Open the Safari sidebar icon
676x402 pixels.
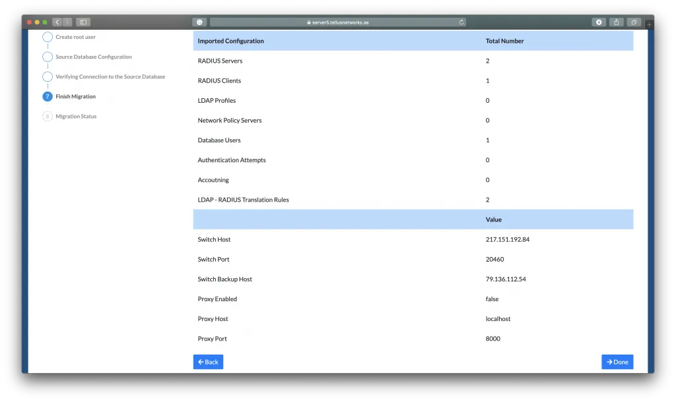pos(83,21)
